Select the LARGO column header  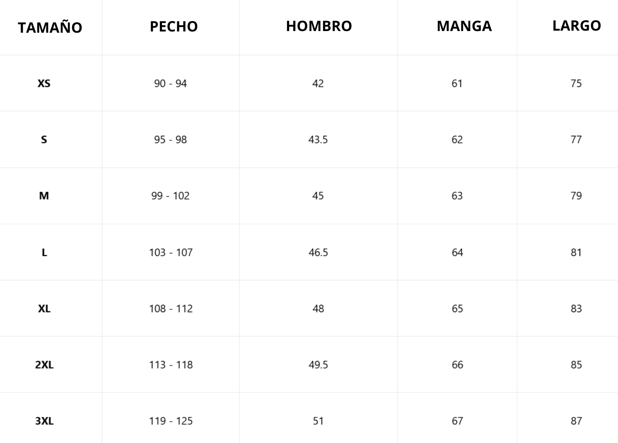577,26
